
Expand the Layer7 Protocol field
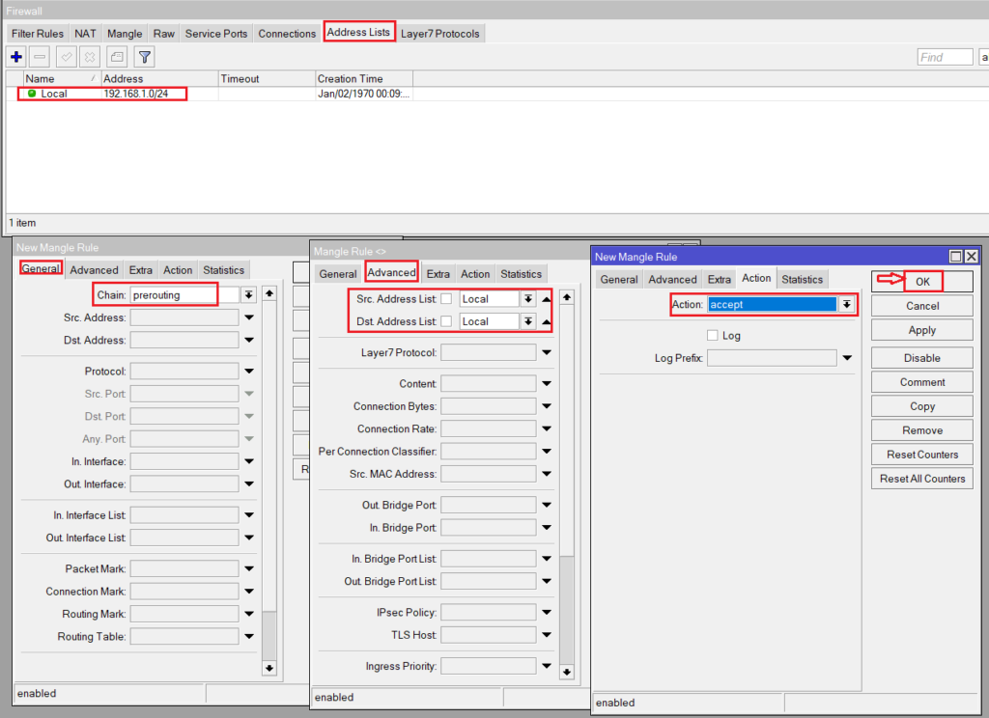[547, 353]
